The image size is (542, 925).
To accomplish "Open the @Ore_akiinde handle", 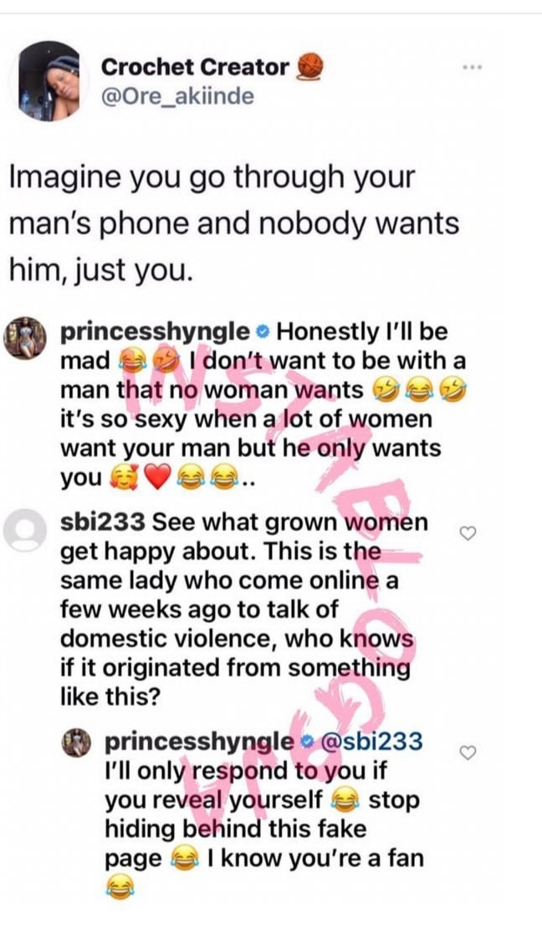I will [x=177, y=95].
